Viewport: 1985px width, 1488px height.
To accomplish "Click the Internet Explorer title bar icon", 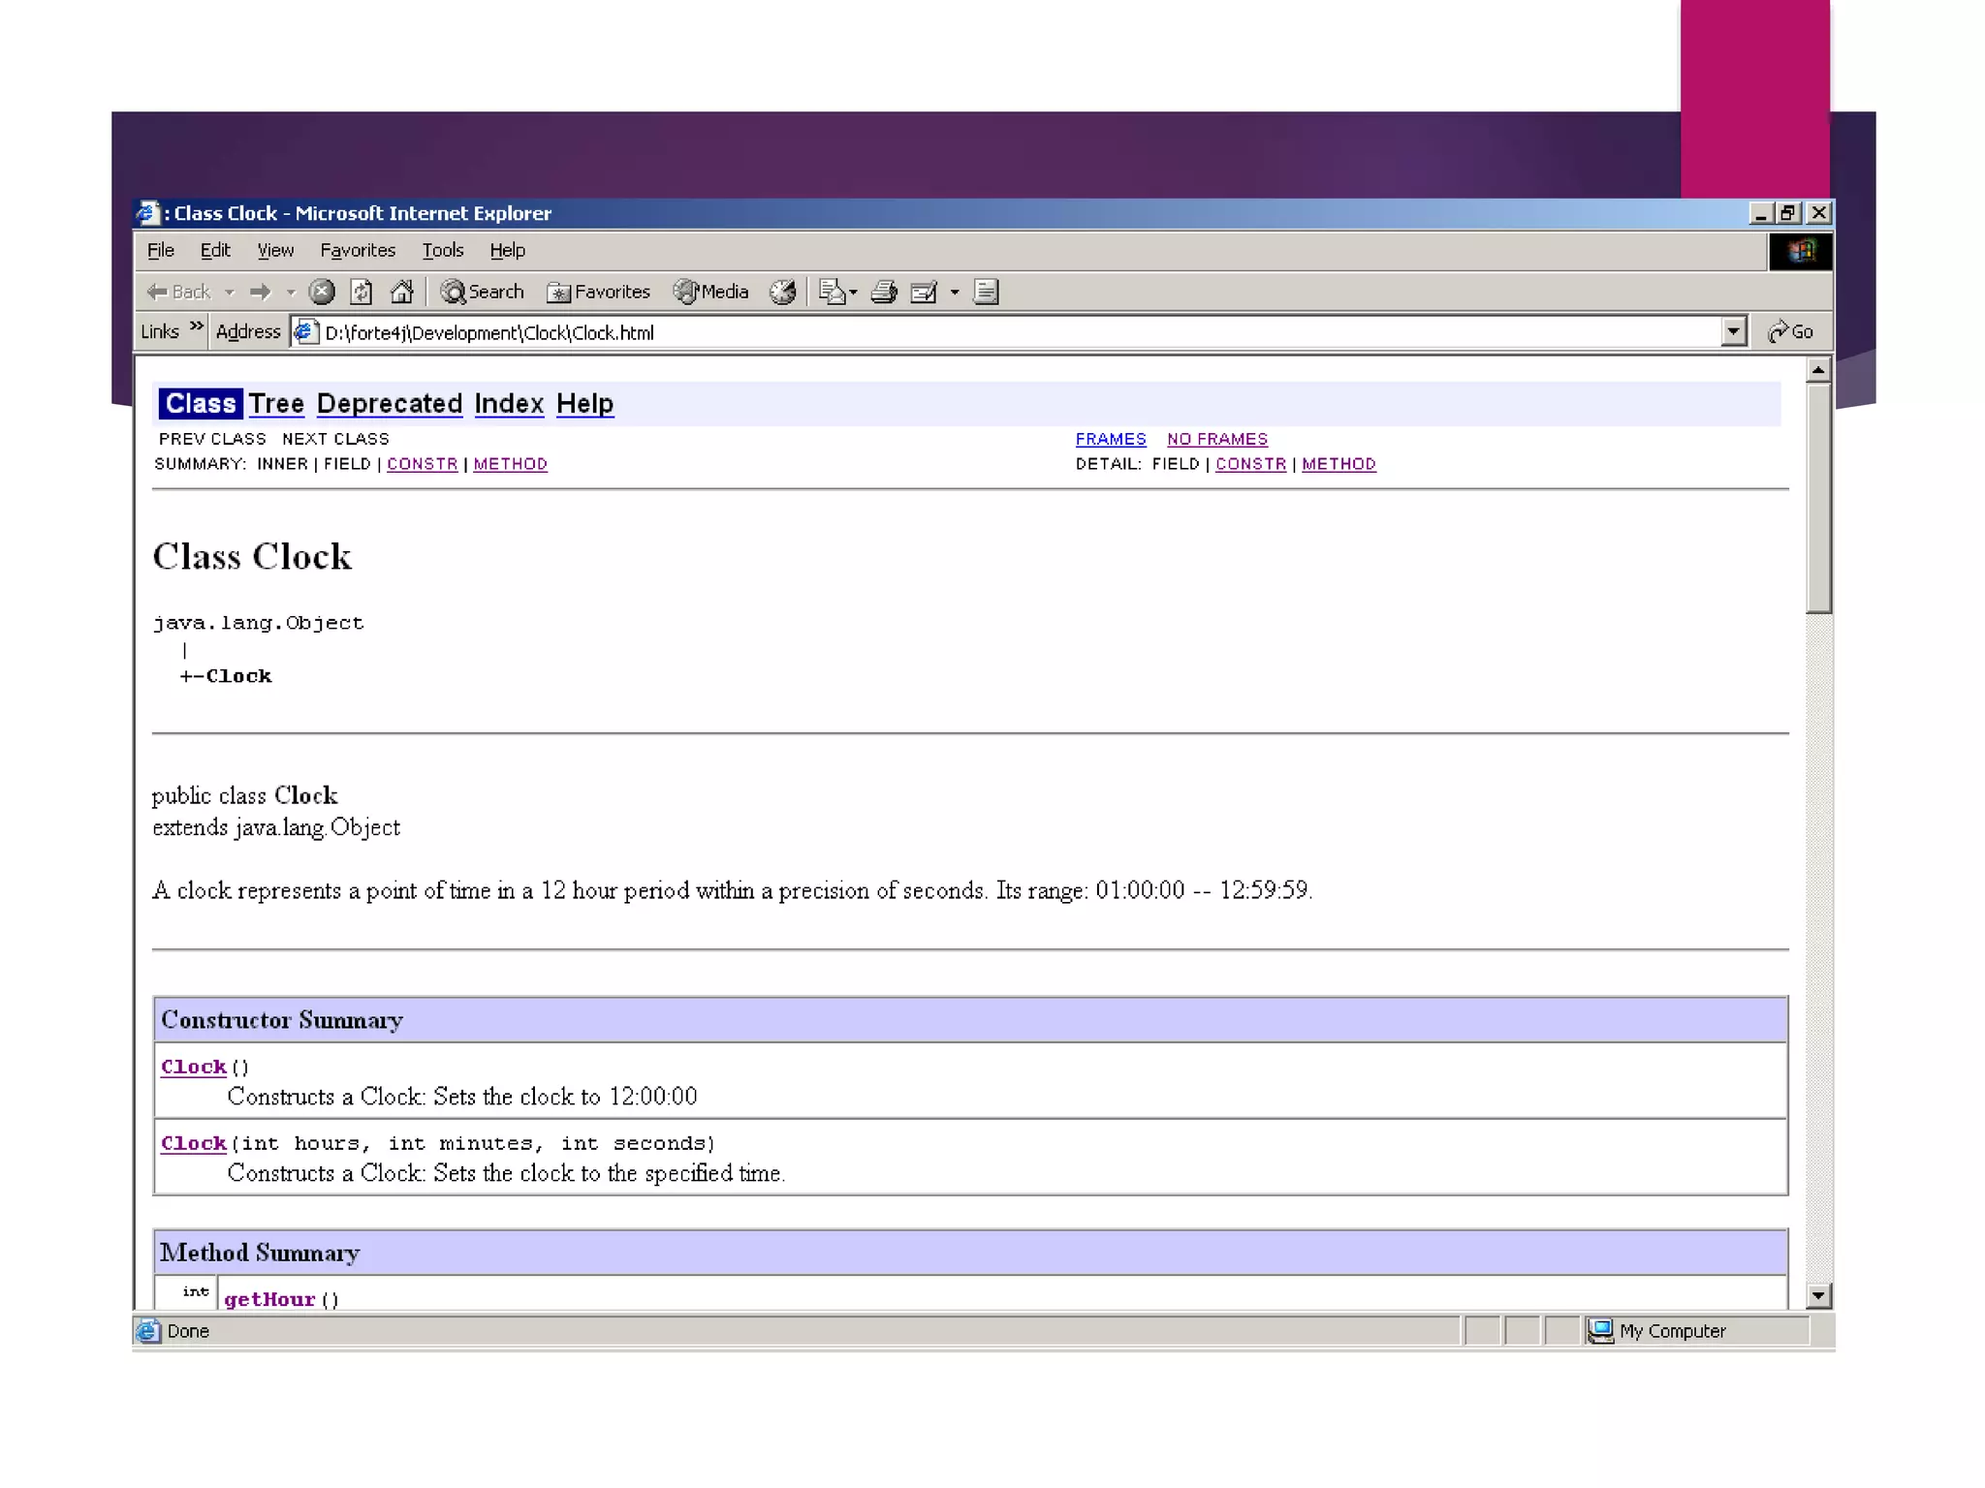I will [x=147, y=213].
